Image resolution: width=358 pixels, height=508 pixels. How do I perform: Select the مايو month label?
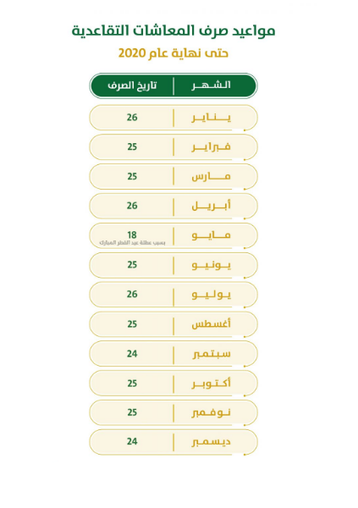(x=211, y=235)
